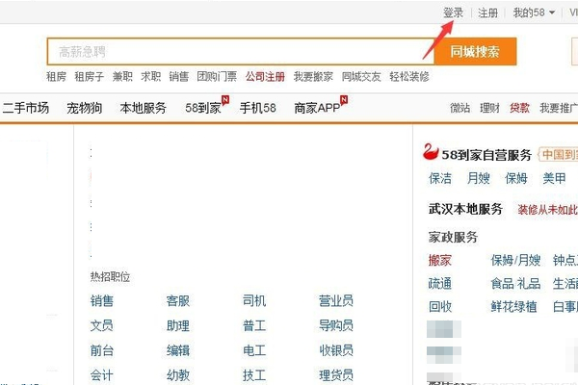Open the 助理 job link
578x385 pixels.
tap(177, 325)
